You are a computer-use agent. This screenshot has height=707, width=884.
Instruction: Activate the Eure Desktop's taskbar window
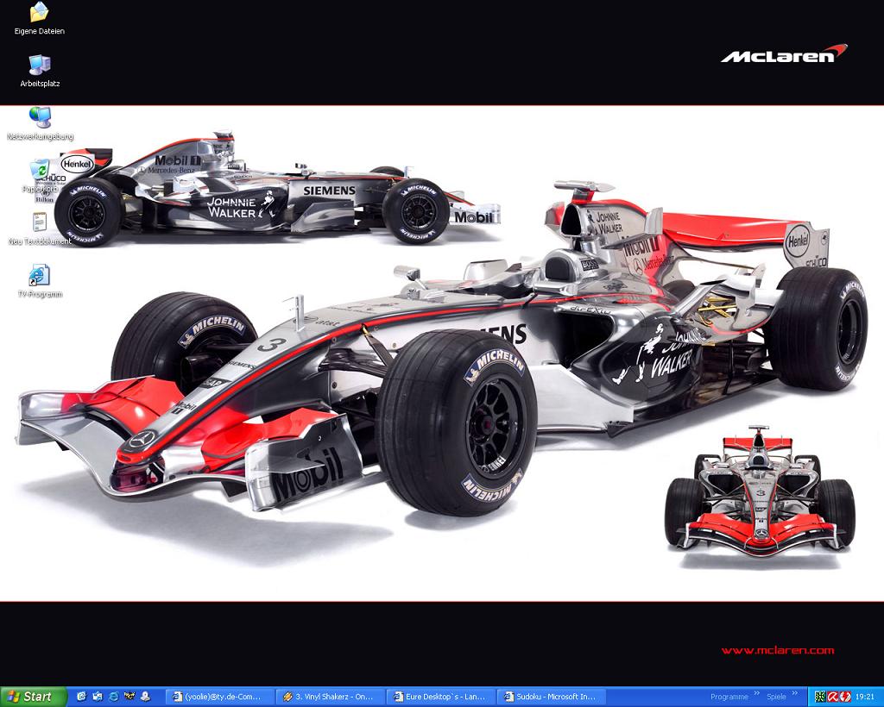[x=442, y=697]
